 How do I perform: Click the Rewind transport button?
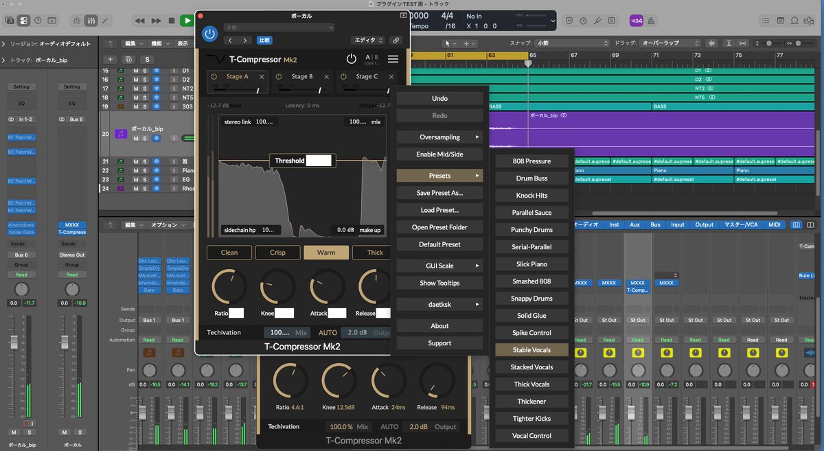click(x=141, y=21)
